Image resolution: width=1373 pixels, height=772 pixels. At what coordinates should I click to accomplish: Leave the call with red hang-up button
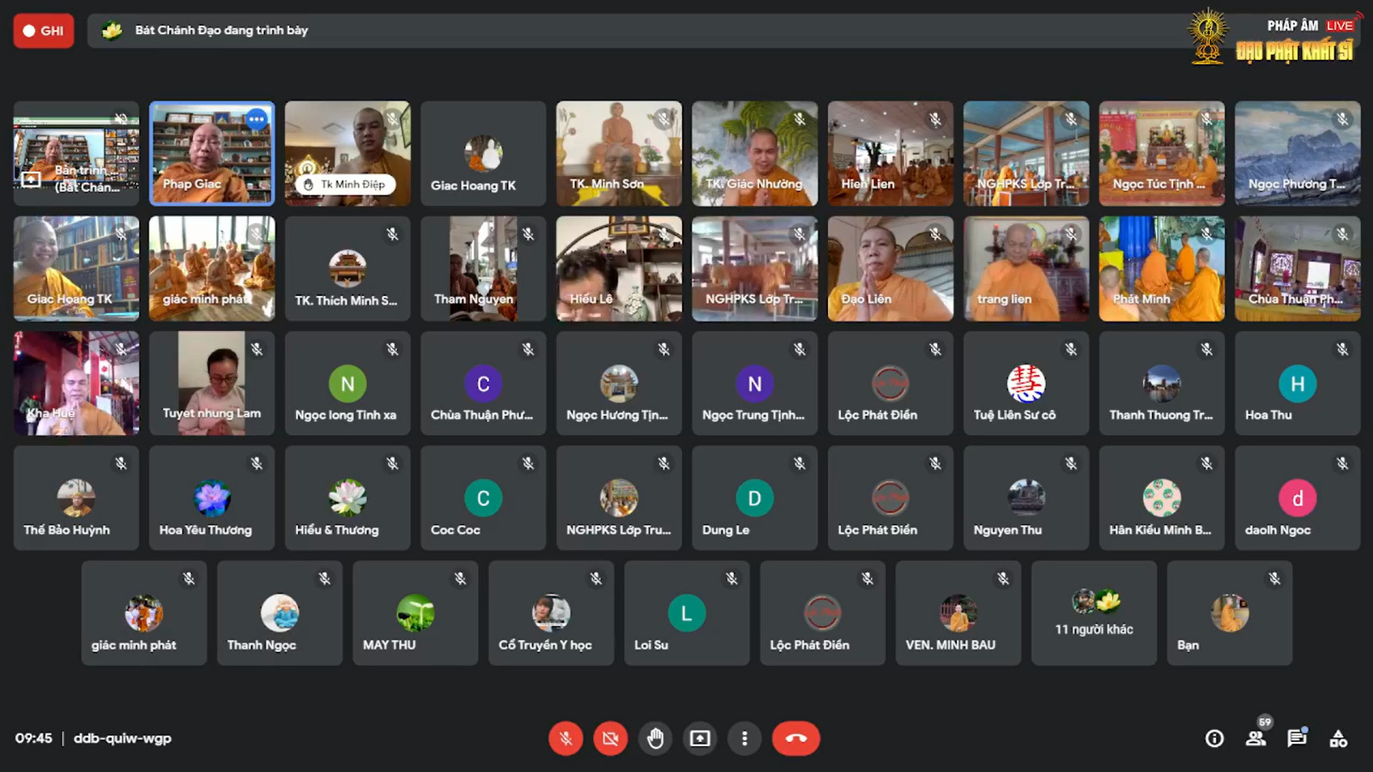pos(795,739)
